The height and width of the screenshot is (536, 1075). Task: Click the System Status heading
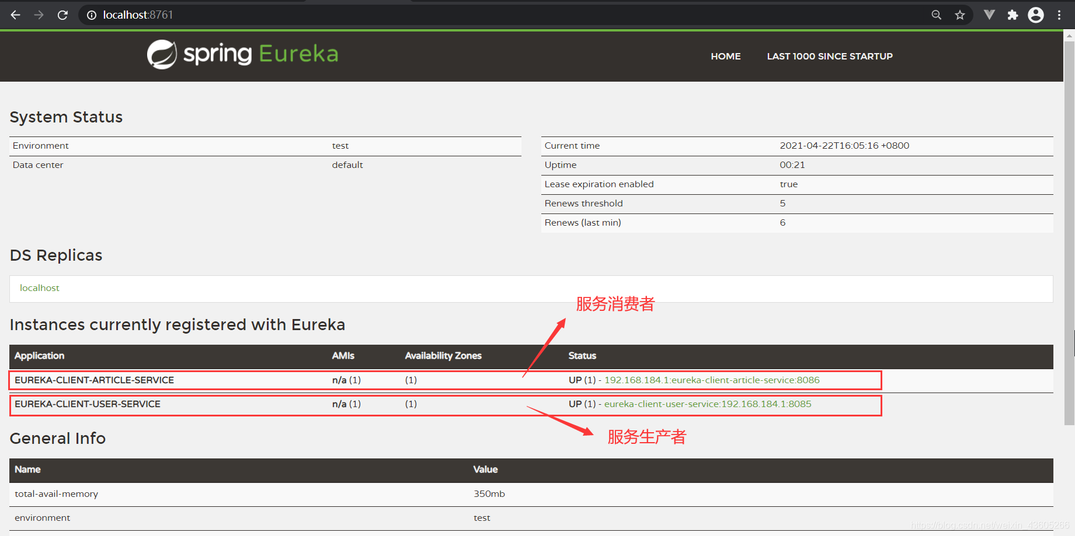click(x=66, y=117)
